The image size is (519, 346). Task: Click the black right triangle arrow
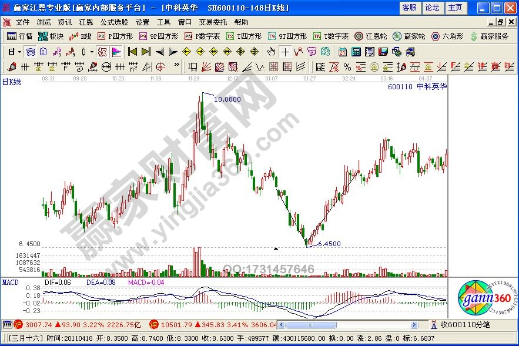pos(173,52)
